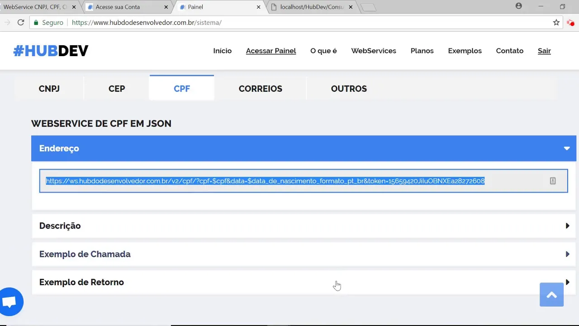The width and height of the screenshot is (579, 326).
Task: Close the WebService CNPJ, CPF browser tab
Action: tap(74, 7)
